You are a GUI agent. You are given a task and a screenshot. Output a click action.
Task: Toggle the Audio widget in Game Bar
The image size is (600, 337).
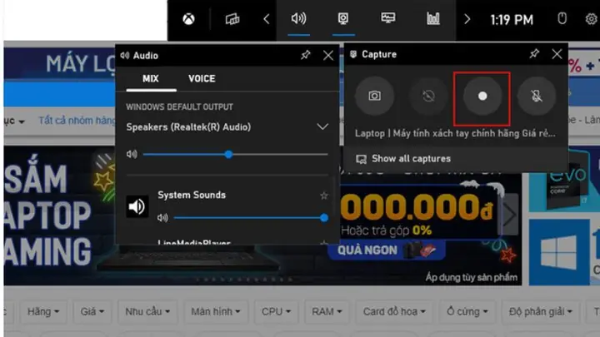point(298,18)
